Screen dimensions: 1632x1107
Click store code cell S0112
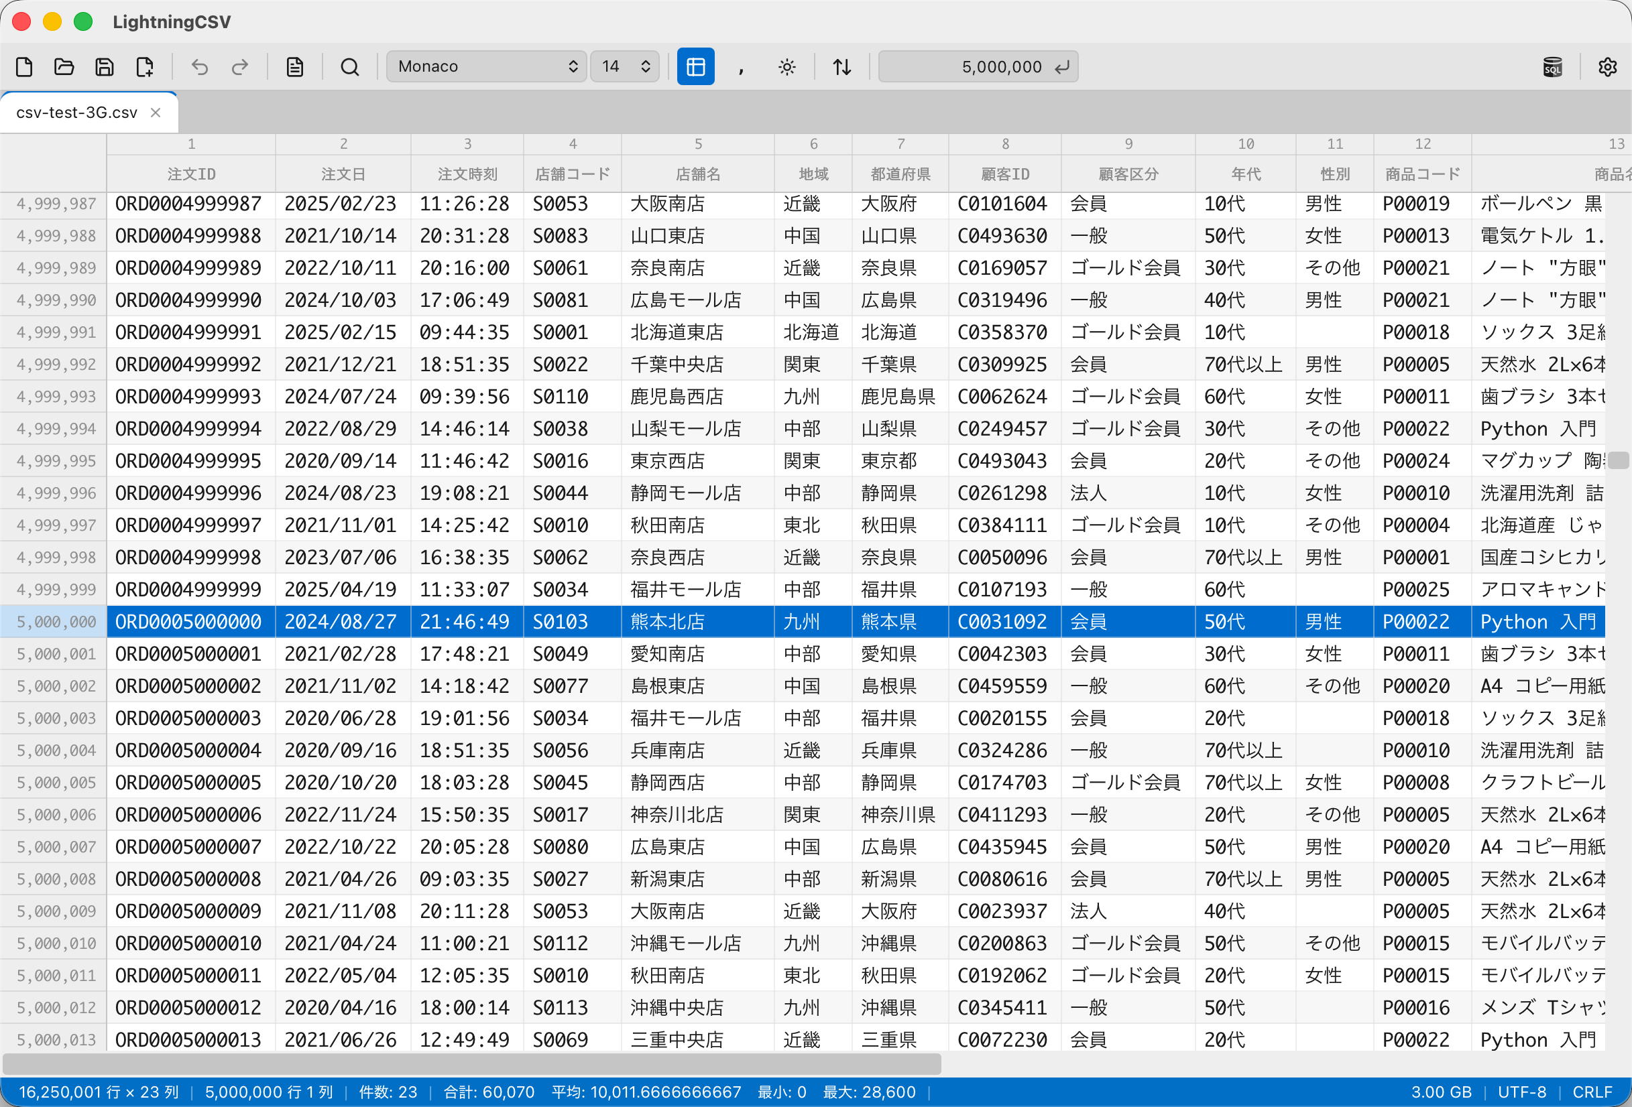(x=573, y=943)
